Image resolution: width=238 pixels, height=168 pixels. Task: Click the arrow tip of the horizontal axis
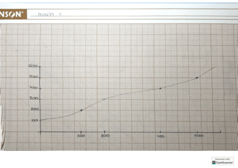click(221, 131)
